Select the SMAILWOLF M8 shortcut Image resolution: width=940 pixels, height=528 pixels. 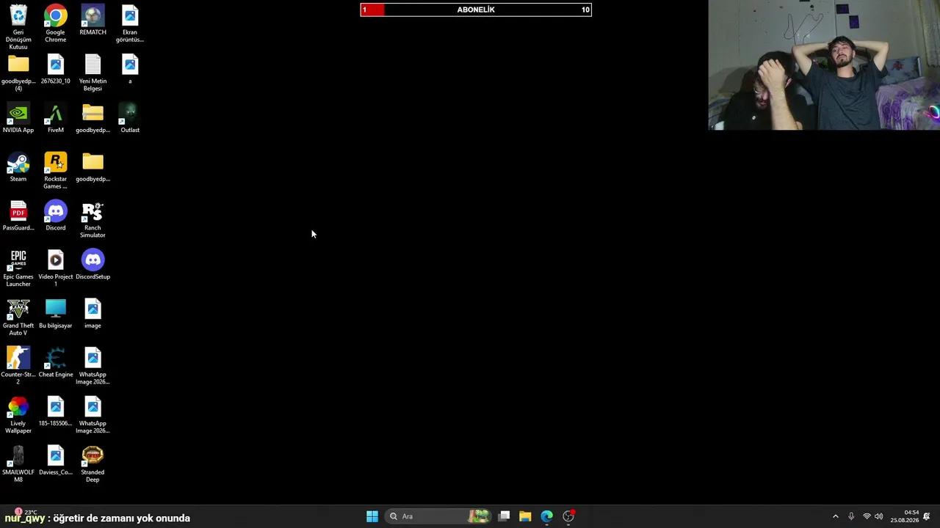[18, 464]
